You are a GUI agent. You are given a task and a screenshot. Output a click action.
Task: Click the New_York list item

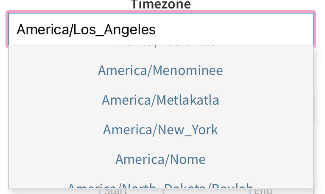coord(160,130)
